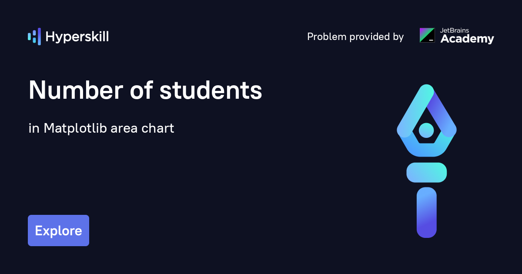Click the Hyperskill logo icon
The image size is (522, 274).
(34, 37)
